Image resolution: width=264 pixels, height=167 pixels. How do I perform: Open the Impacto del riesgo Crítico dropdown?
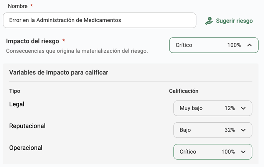click(x=214, y=45)
